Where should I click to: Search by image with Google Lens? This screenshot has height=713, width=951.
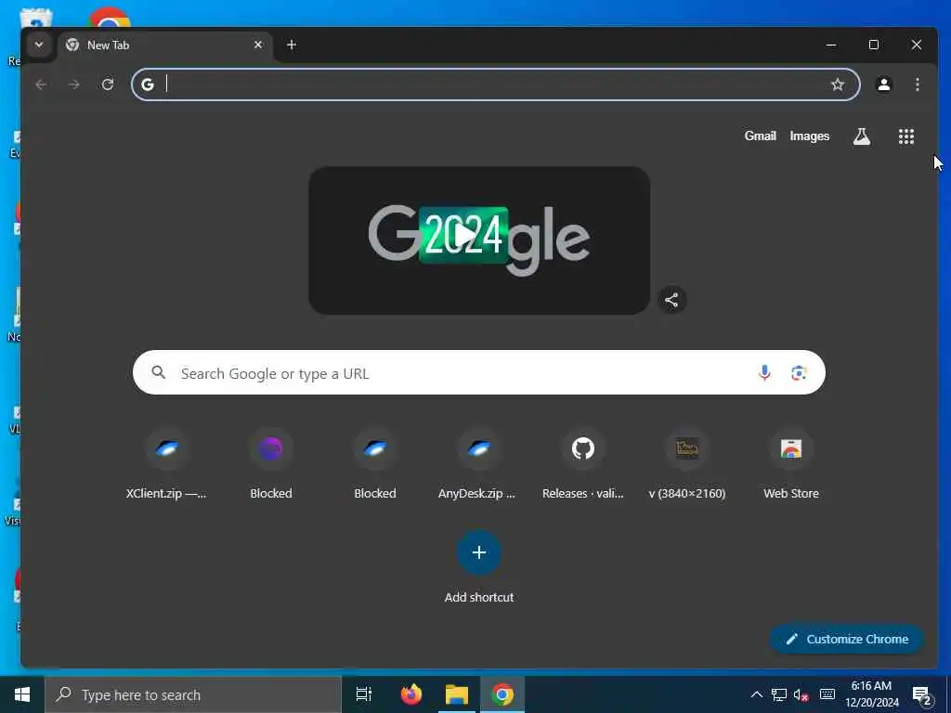click(799, 373)
